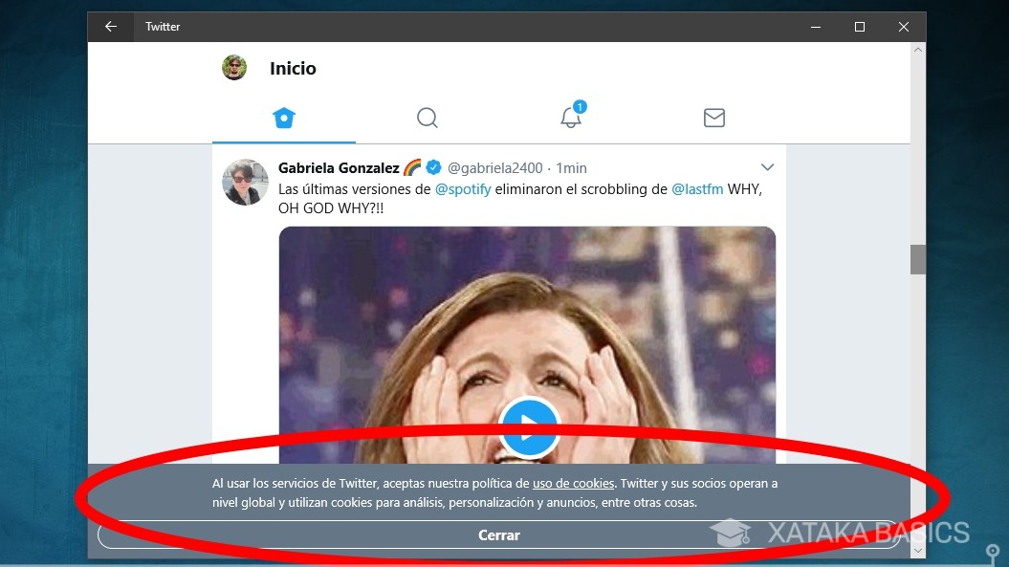This screenshot has height=567, width=1009.
Task: Open the tweet via 1min timestamp
Action: [x=572, y=168]
